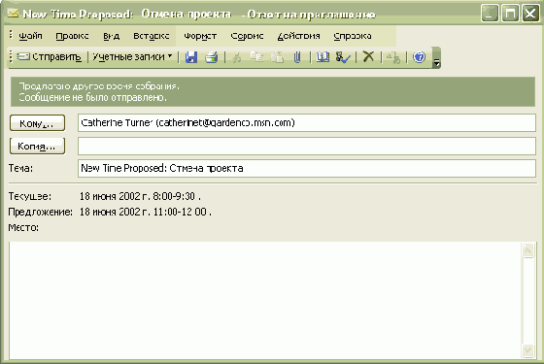Click the Save floppy disk icon
Image resolution: width=544 pixels, height=364 pixels.
[x=191, y=57]
